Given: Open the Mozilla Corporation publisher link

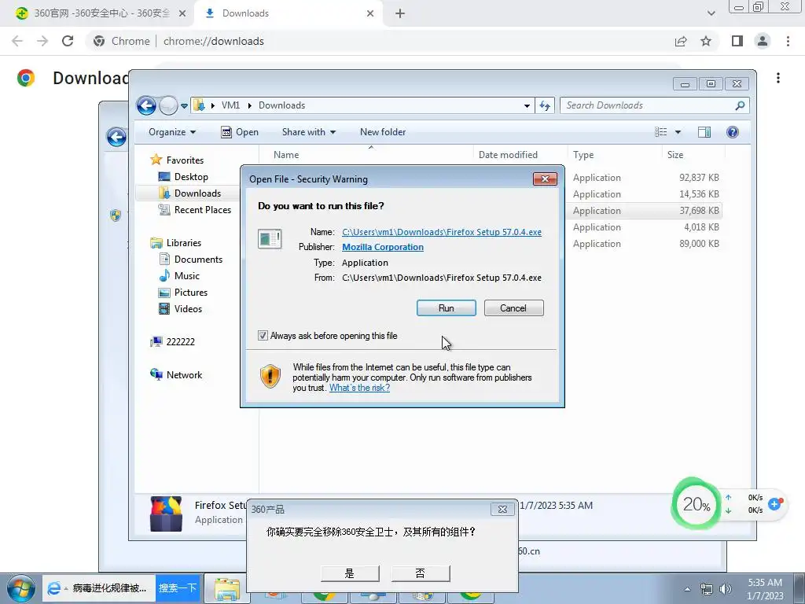Looking at the screenshot, I should click(x=383, y=247).
